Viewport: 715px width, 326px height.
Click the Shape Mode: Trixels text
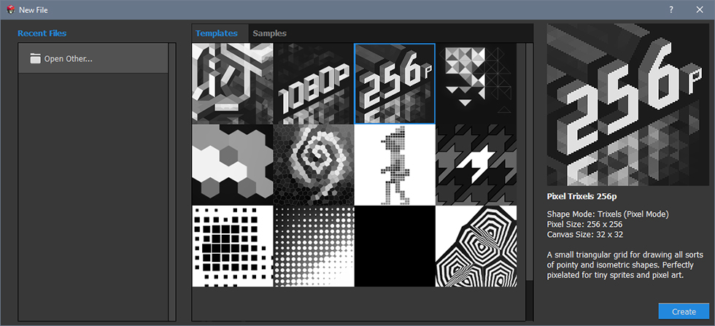click(607, 214)
